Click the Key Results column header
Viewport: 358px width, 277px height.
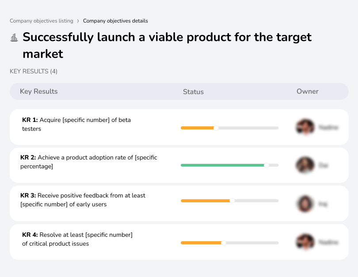38,91
